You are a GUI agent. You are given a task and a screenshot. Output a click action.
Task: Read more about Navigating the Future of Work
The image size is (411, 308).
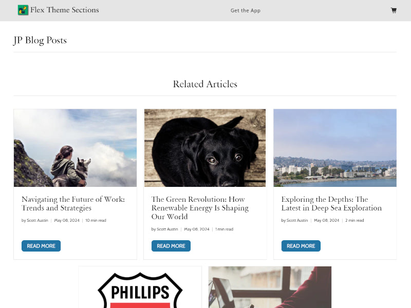[41, 246]
